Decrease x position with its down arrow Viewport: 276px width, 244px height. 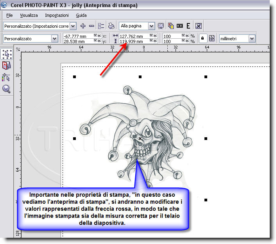(95, 36)
